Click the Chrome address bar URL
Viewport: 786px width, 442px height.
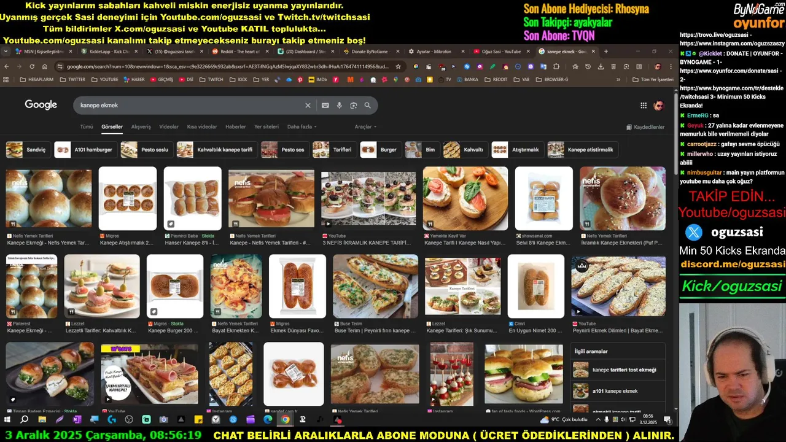227,66
